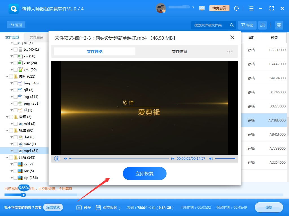Check the jpg (311) checkbox
Screen dimensions: 289x216
tap(16, 97)
